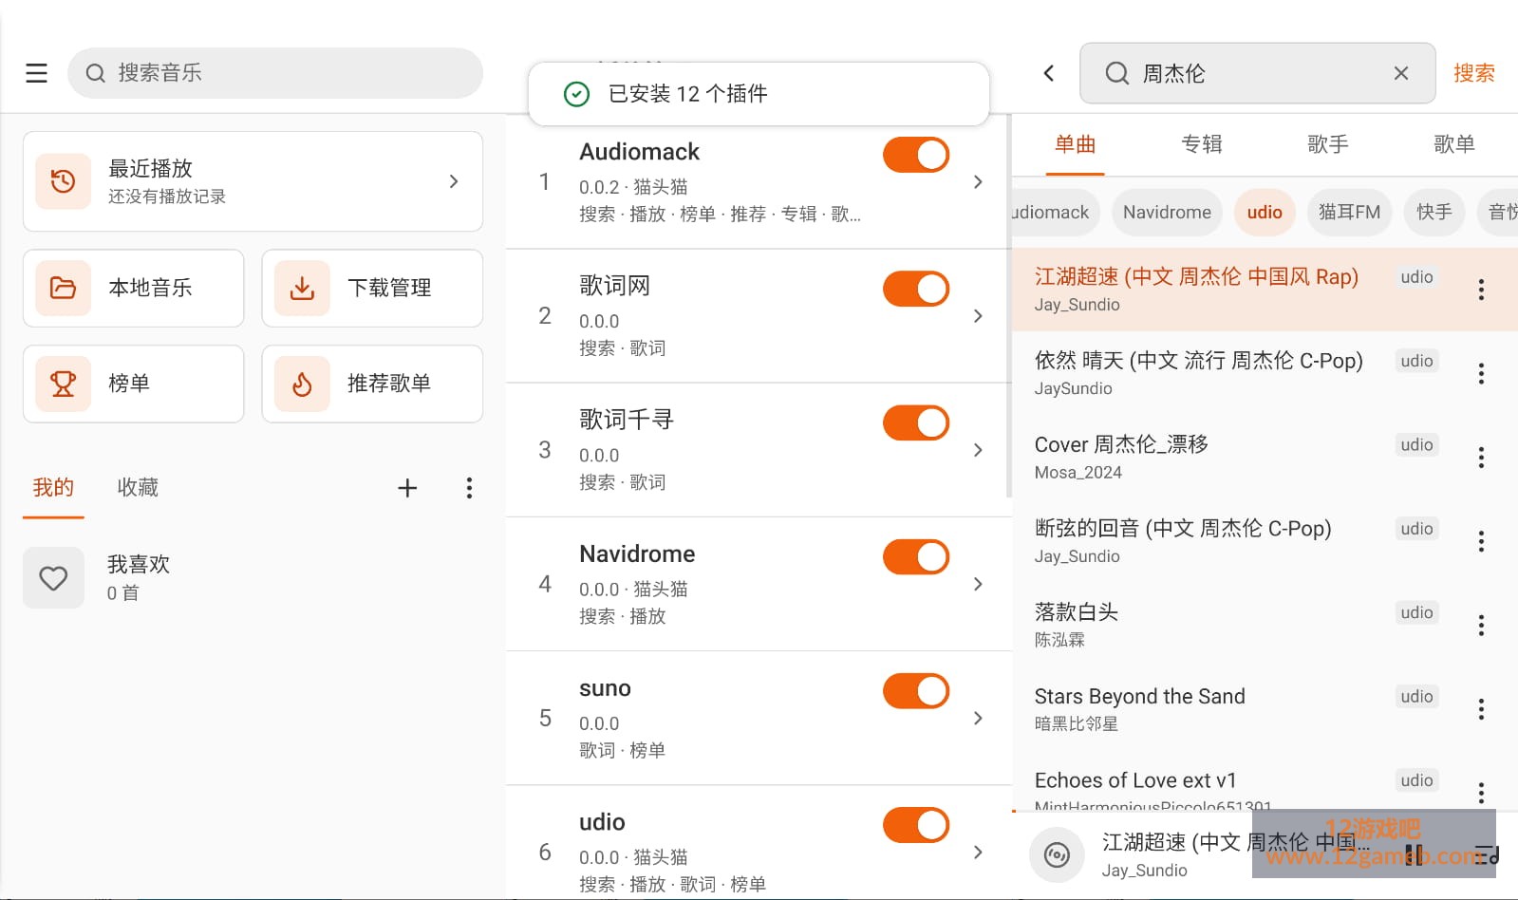The height and width of the screenshot is (900, 1518).
Task: Open more options for Stars Beyond the Sand
Action: pos(1481,709)
